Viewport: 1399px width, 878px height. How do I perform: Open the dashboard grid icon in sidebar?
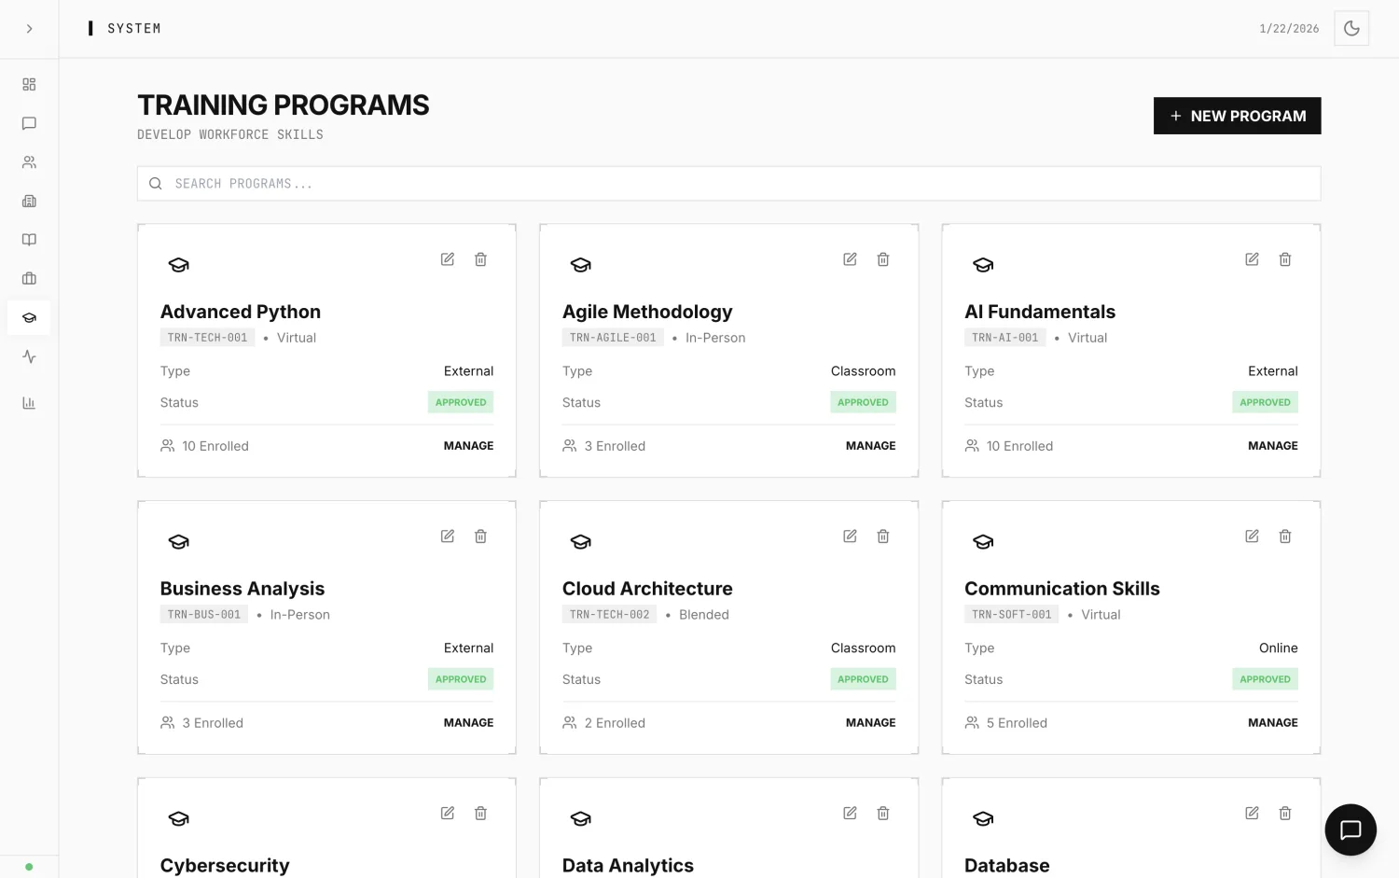click(x=29, y=84)
